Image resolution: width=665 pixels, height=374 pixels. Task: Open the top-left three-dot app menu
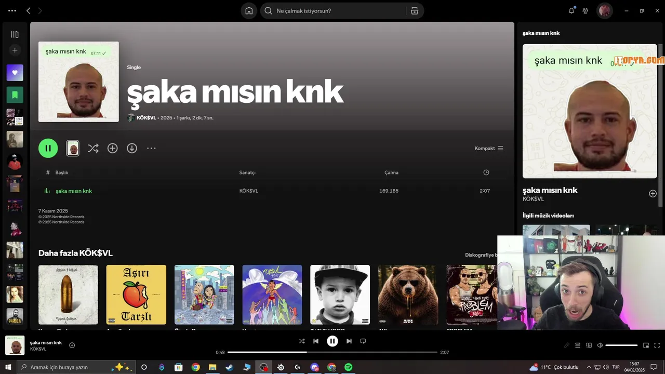click(x=12, y=10)
